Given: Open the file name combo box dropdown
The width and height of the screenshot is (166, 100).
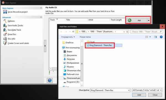Looking at the screenshot, I should pyautogui.click(x=129, y=90).
